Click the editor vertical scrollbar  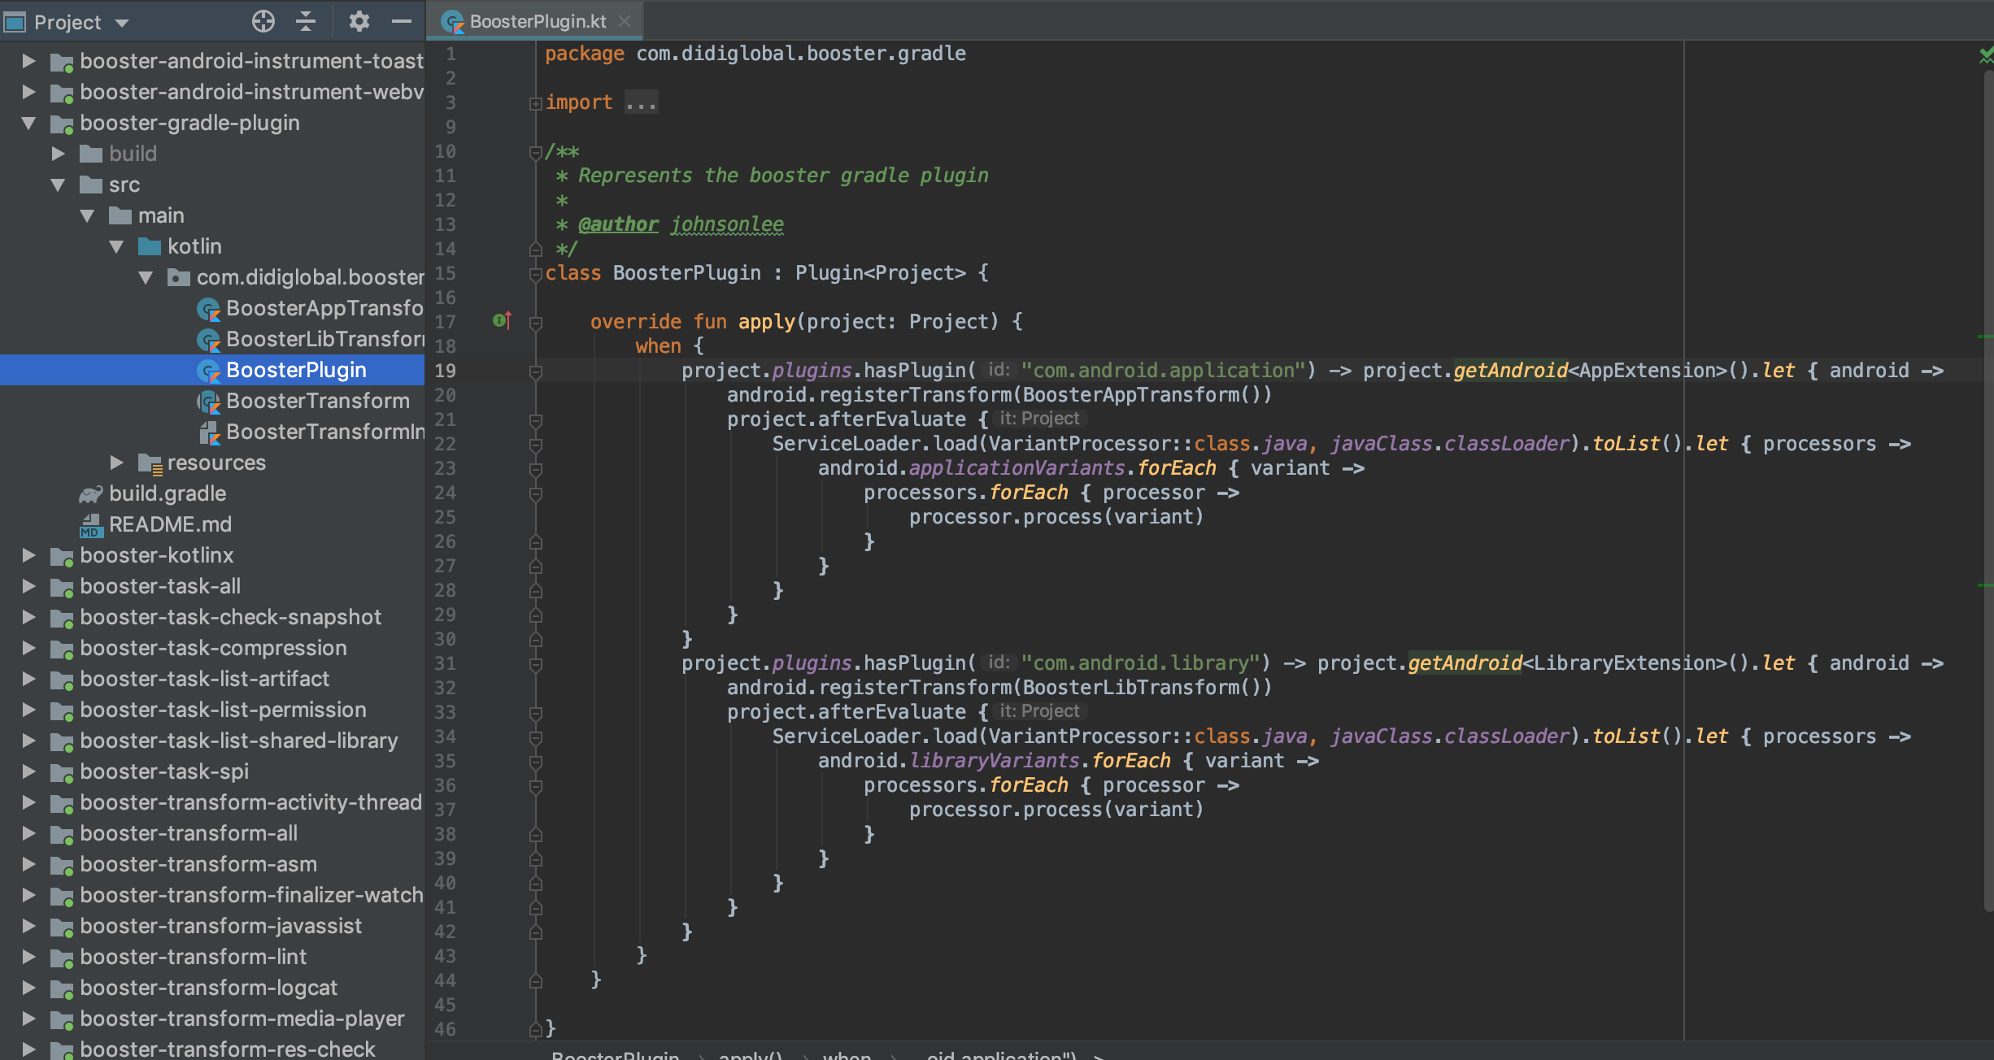point(1987,488)
